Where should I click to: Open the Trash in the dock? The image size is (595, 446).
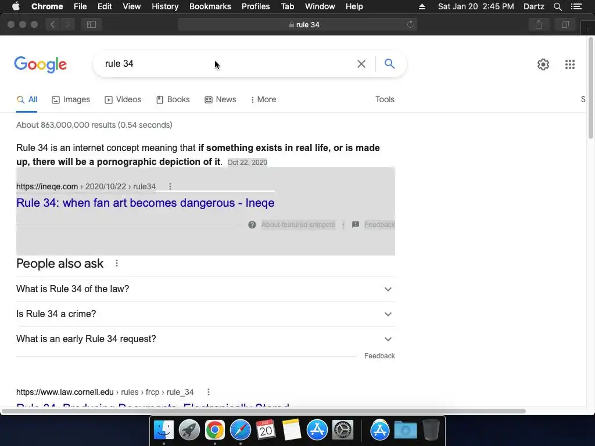(x=431, y=430)
